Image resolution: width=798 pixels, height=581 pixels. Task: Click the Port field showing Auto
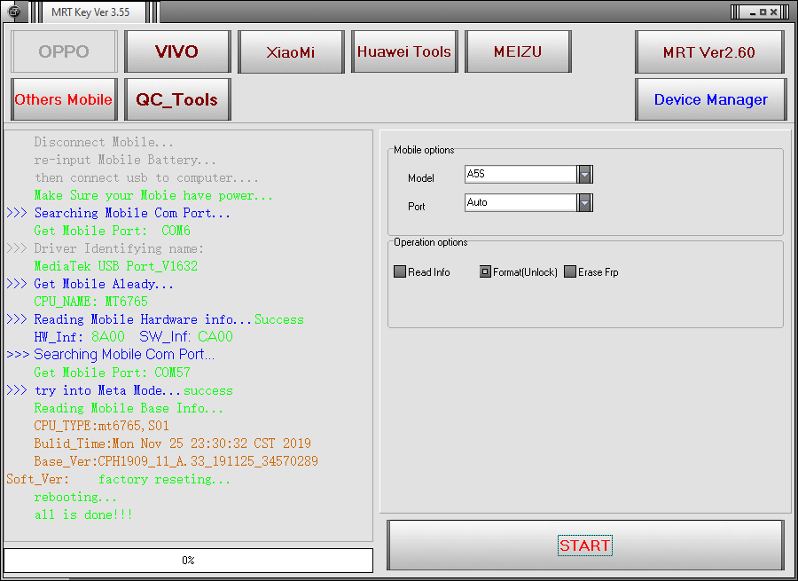(520, 202)
